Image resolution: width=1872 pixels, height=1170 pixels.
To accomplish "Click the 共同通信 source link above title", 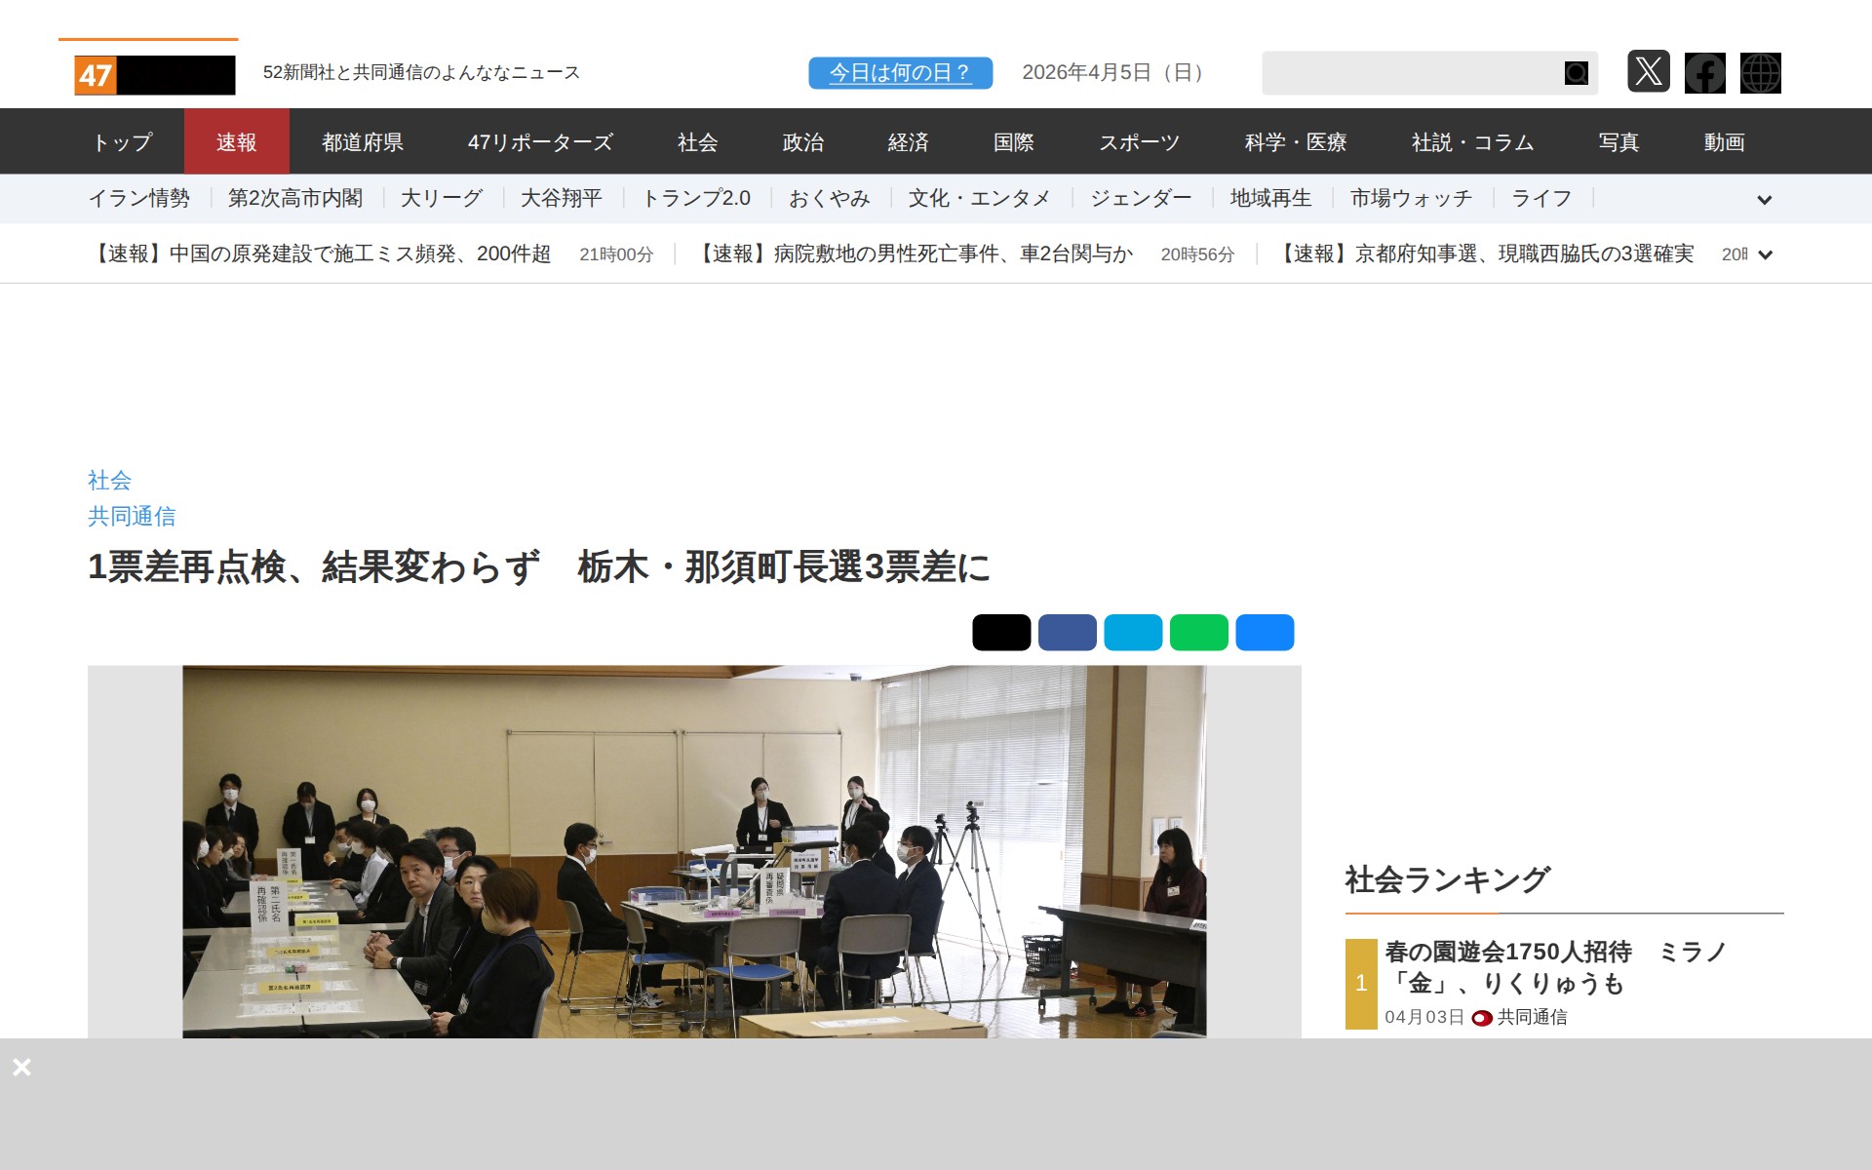I will 132,517.
